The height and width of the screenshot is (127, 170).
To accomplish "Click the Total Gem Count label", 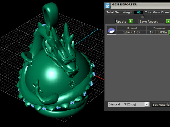I will coord(157,12).
